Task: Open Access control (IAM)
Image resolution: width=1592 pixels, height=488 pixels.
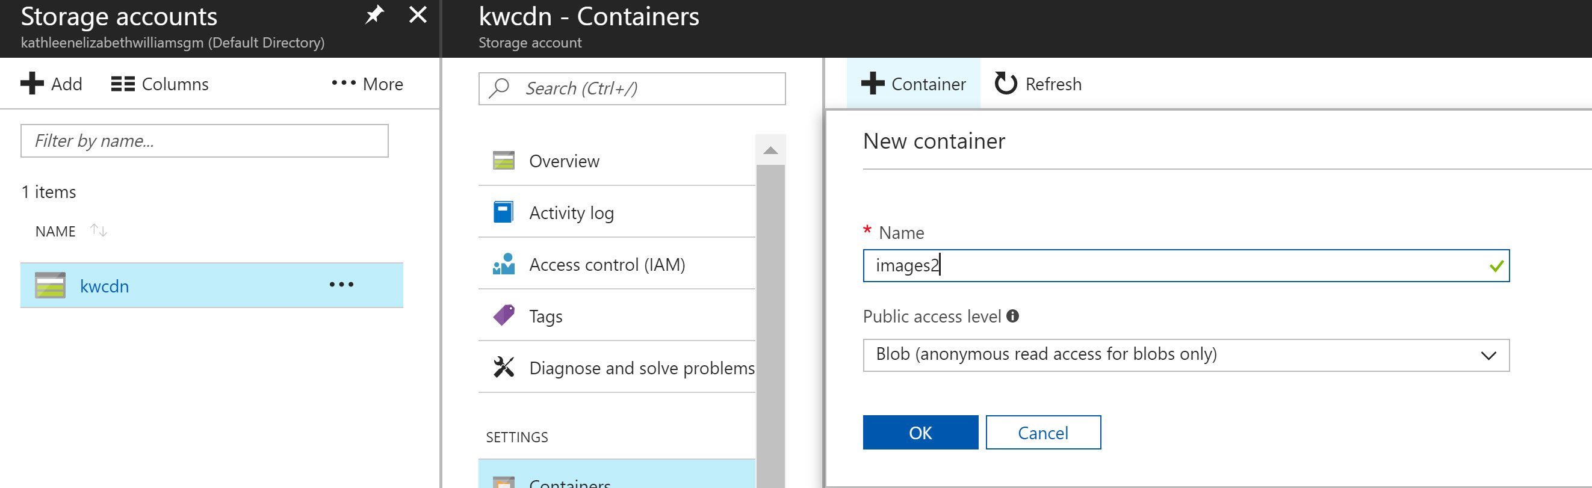Action: (617, 264)
